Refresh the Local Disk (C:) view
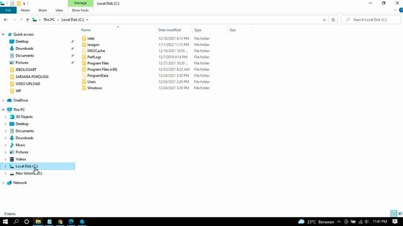The image size is (403, 226). (x=333, y=19)
